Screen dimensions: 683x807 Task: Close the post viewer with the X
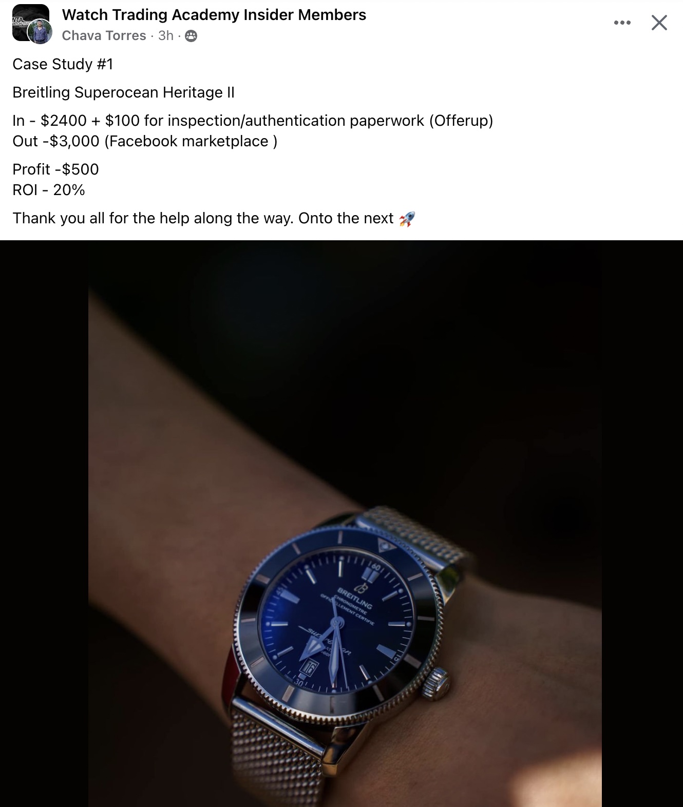pyautogui.click(x=659, y=23)
